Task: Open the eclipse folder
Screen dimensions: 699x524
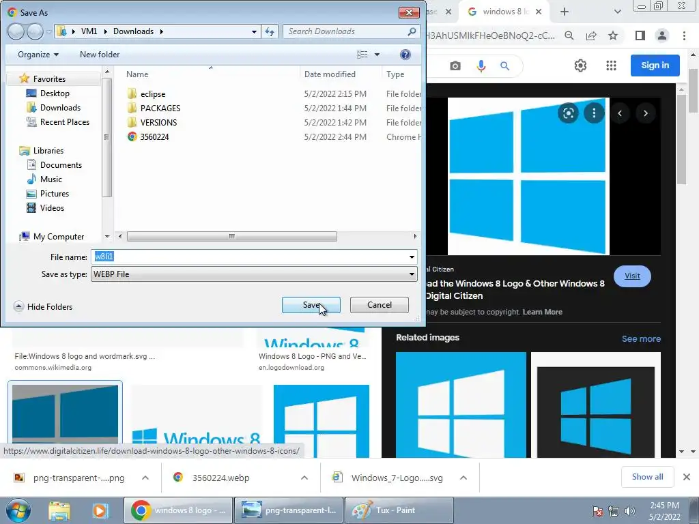Action: pos(153,94)
